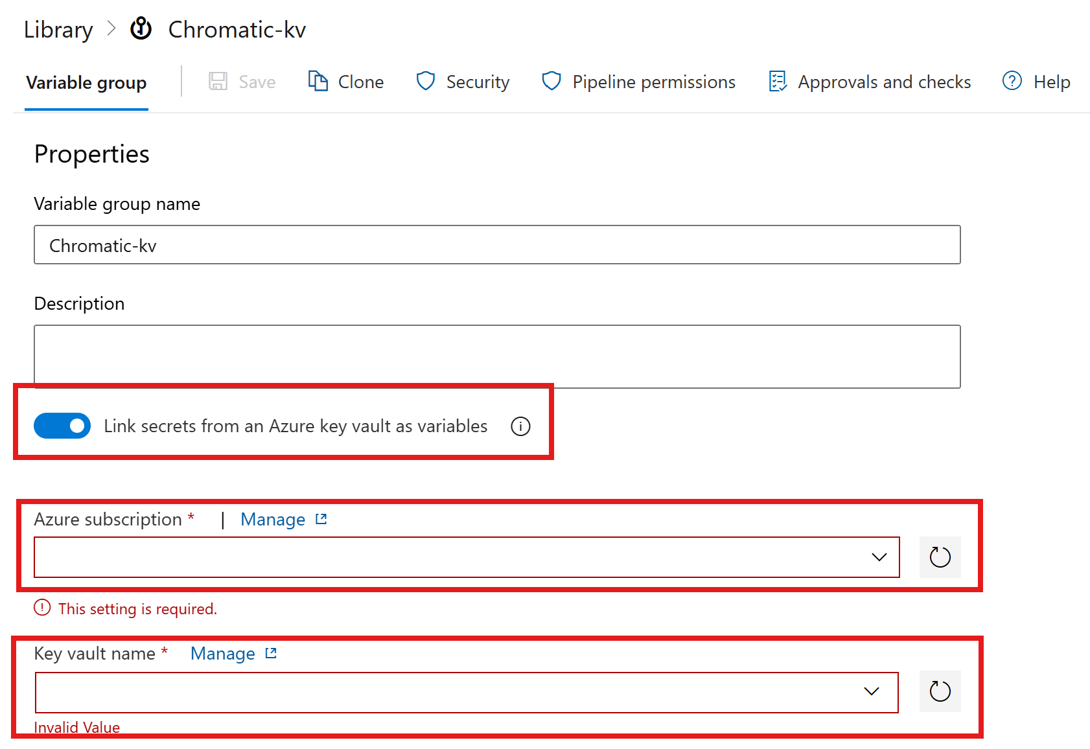Click inside the Description text box
The height and width of the screenshot is (749, 1090).
click(496, 356)
